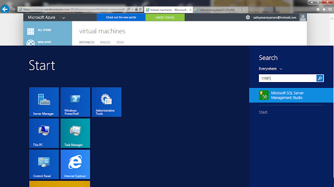Click the Azure user avatar icon
This screenshot has width=334, height=187.
point(303,17)
